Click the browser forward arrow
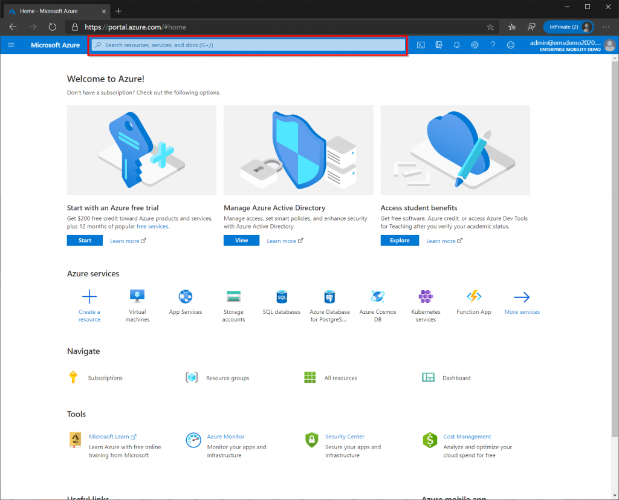 33,27
